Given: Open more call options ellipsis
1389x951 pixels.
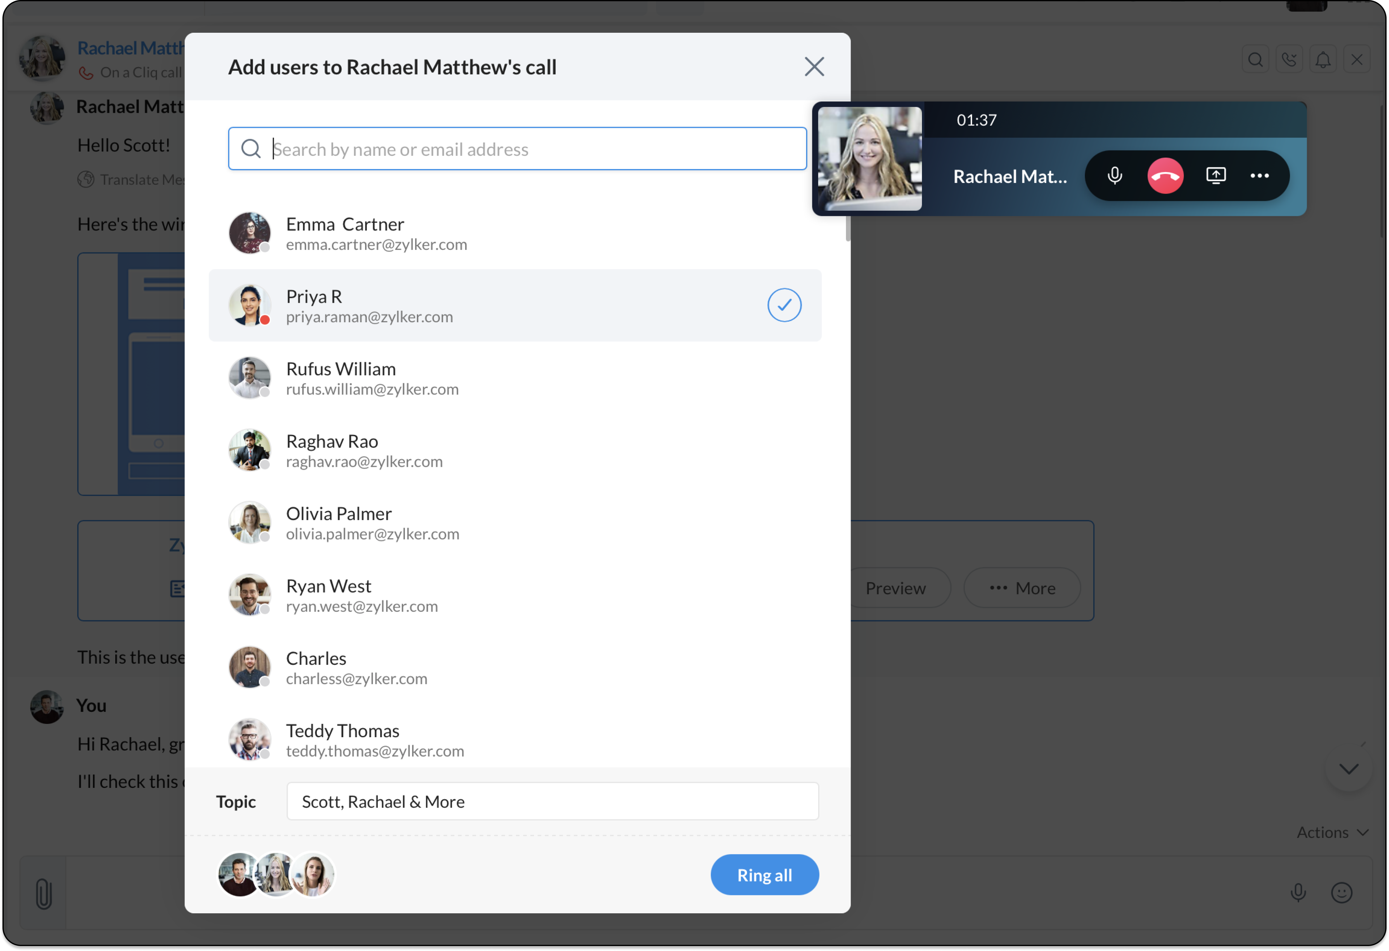Looking at the screenshot, I should [1259, 175].
